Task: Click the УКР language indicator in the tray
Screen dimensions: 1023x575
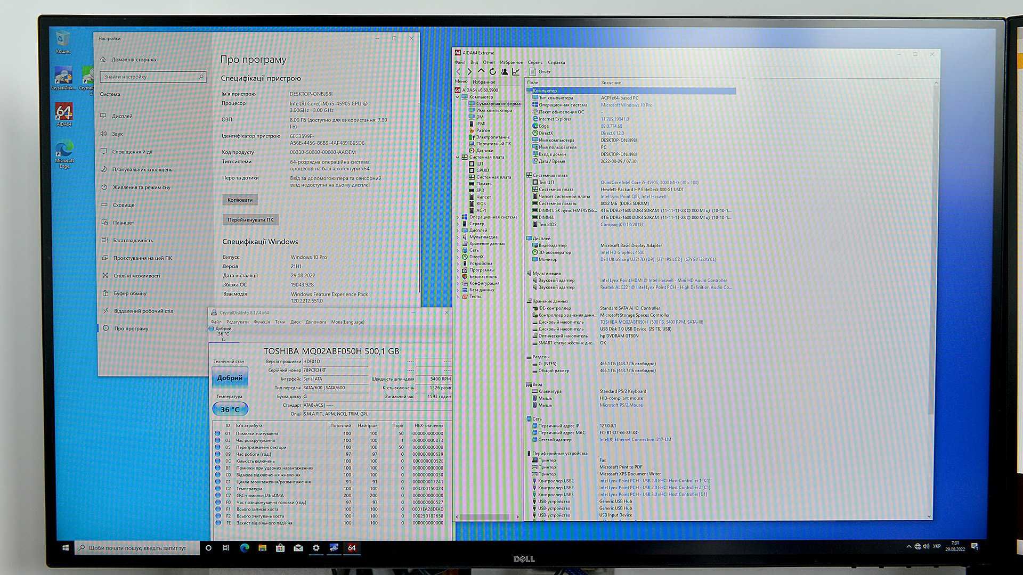Action: pyautogui.click(x=937, y=546)
